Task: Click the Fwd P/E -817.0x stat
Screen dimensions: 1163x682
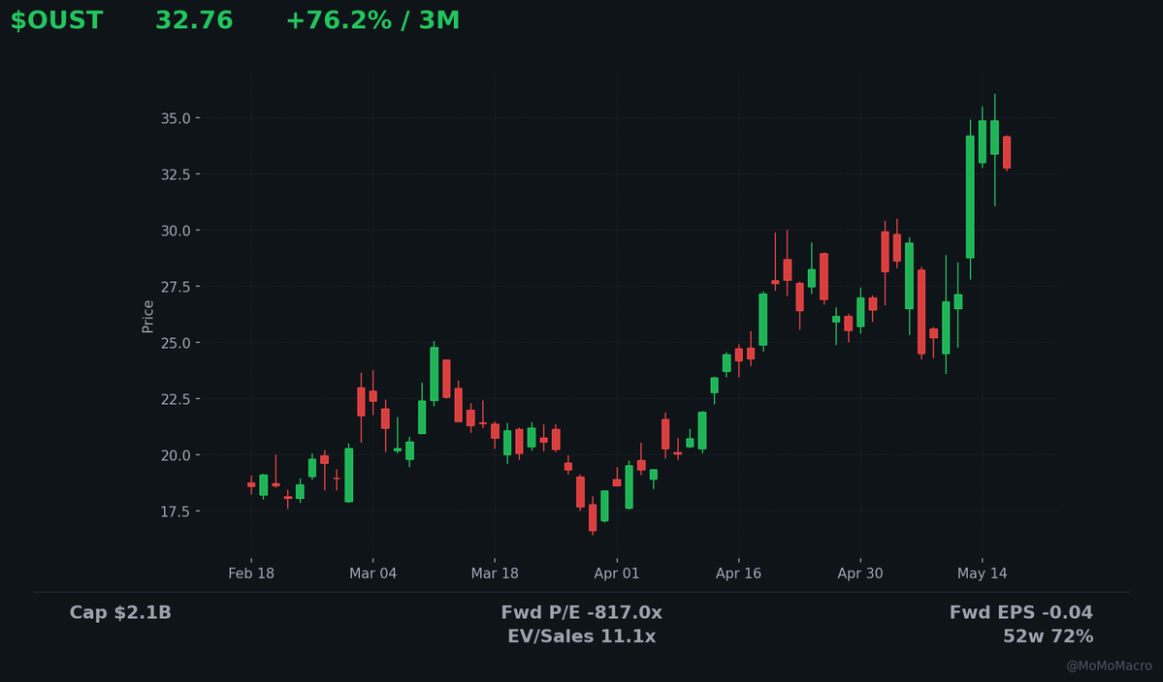Action: click(x=582, y=613)
